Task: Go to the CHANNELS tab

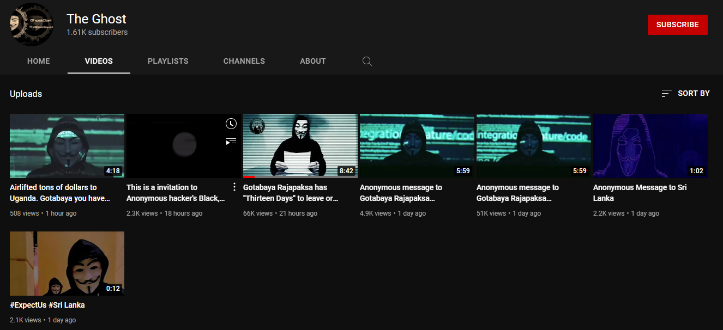Action: point(244,61)
